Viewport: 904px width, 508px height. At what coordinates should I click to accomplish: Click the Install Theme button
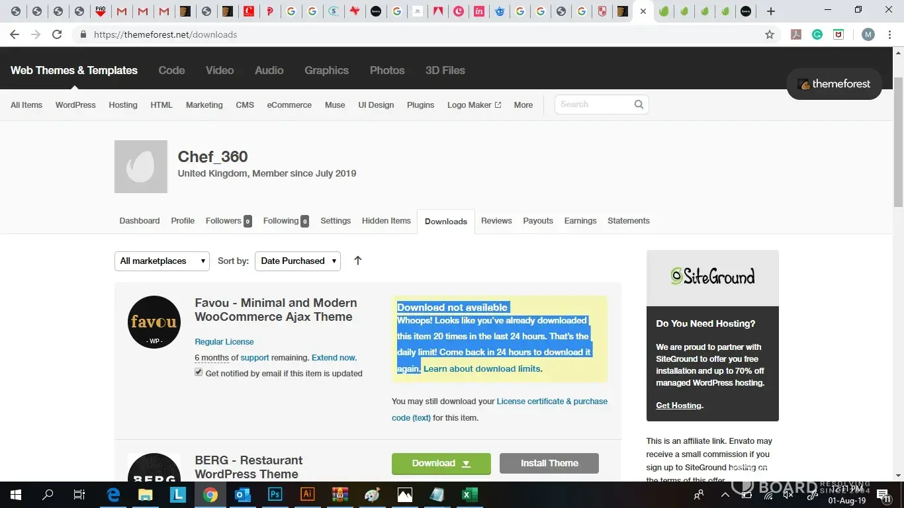pyautogui.click(x=549, y=463)
